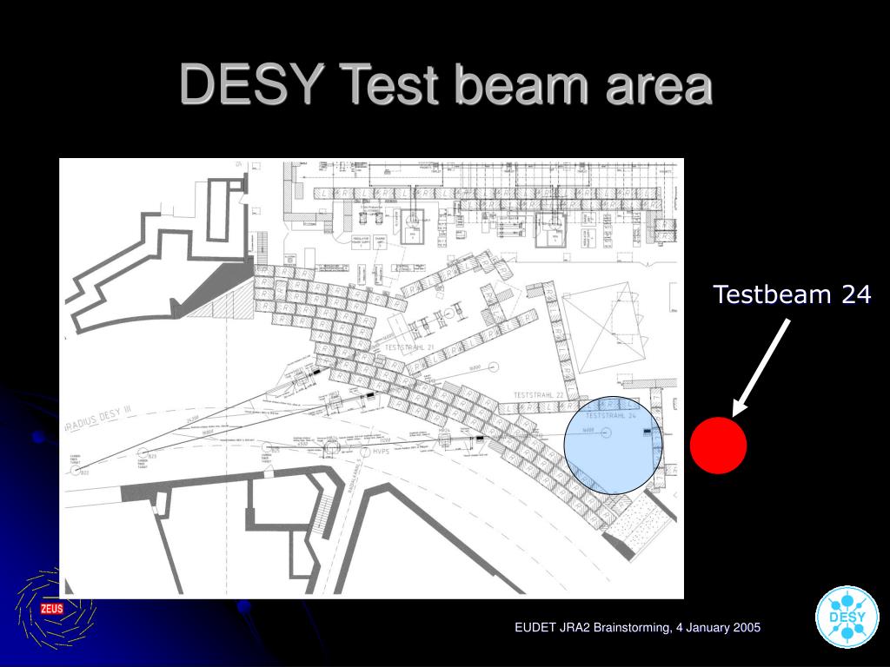Click the ZEUS logo
The image size is (890, 667).
[55, 609]
